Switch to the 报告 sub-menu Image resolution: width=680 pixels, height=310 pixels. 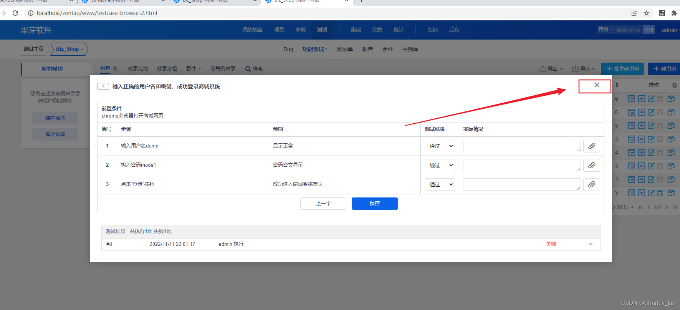(x=367, y=49)
